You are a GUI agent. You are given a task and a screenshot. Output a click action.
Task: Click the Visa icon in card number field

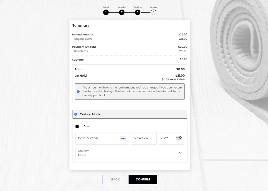click(123, 138)
